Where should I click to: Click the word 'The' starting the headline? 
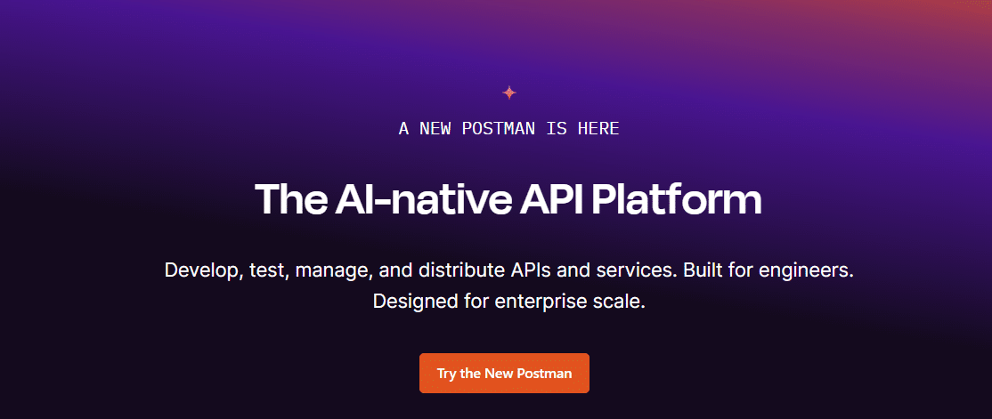286,200
